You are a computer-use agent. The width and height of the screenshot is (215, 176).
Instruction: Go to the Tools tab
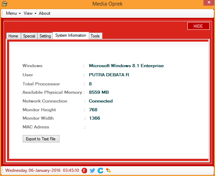[95, 36]
